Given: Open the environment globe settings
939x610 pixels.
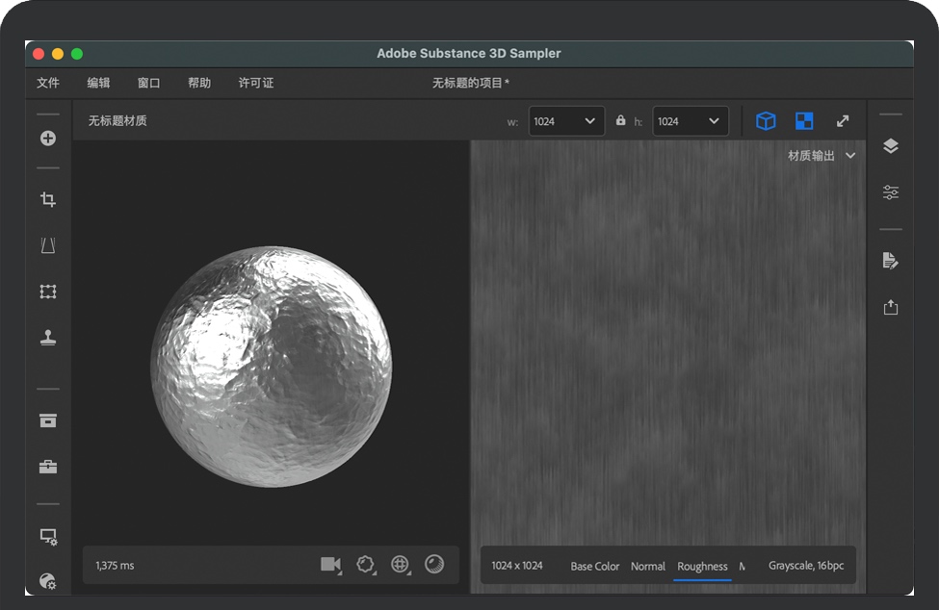Looking at the screenshot, I should point(401,565).
